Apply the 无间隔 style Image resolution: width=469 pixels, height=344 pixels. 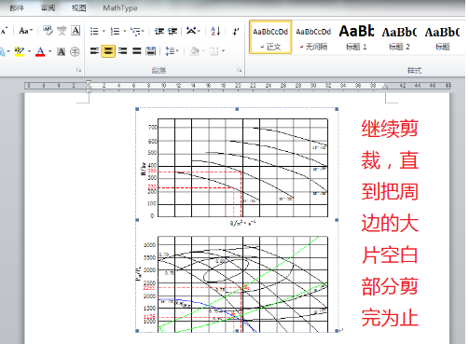(313, 37)
